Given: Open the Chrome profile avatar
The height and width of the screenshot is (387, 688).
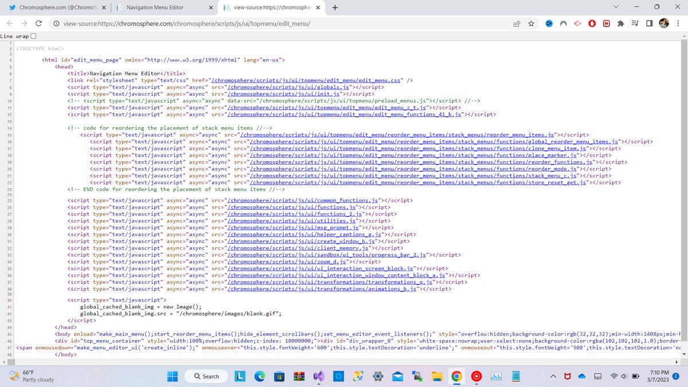Looking at the screenshot, I should 664,24.
